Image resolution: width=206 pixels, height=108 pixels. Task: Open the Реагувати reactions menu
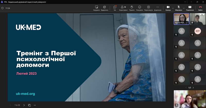(140, 8)
